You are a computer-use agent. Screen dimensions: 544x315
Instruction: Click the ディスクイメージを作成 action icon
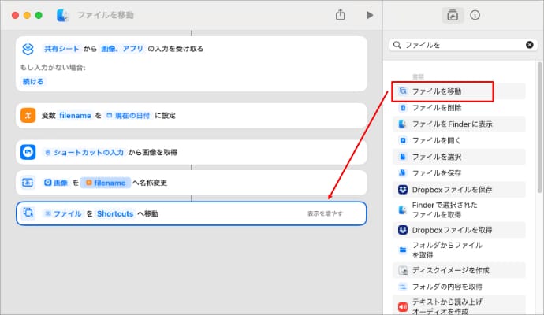coord(403,270)
